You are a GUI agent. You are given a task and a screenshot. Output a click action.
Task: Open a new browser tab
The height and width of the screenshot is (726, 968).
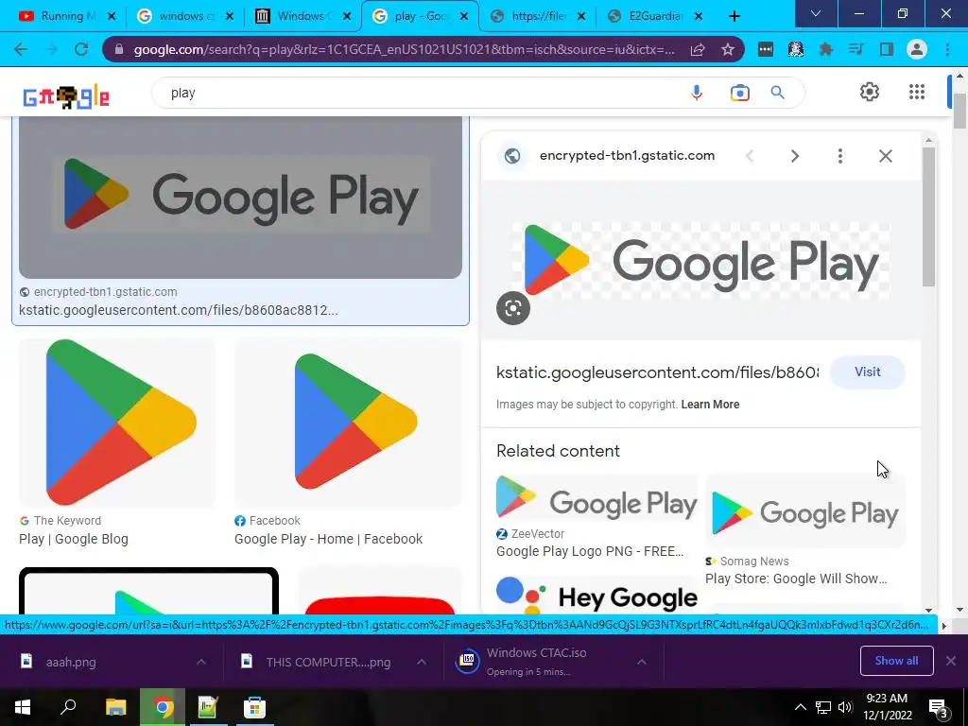point(734,16)
